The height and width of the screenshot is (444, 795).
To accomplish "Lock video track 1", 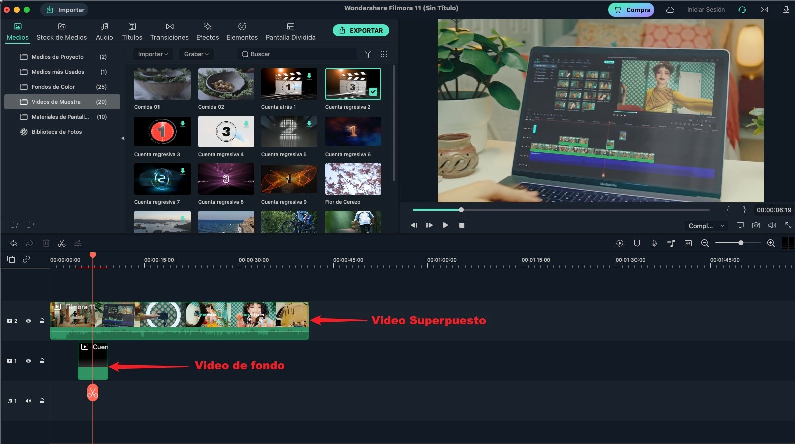I will 42,361.
